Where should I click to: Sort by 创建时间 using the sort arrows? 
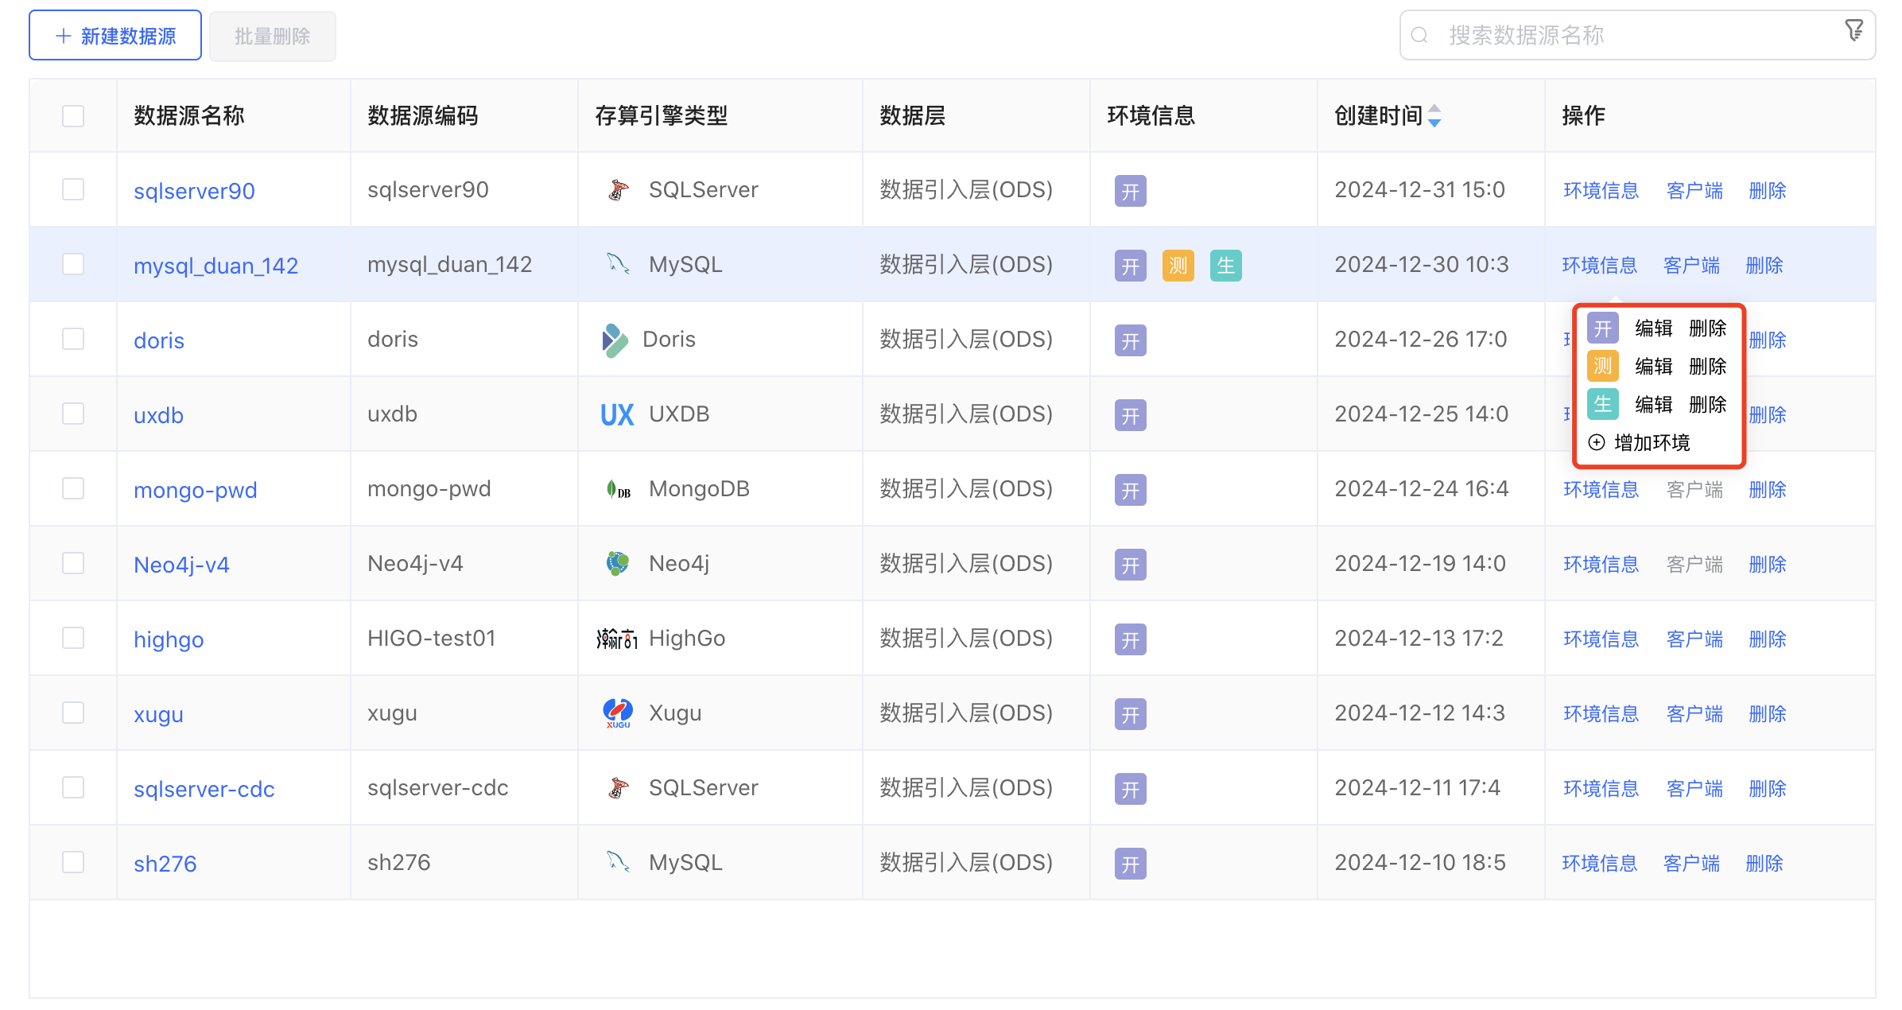point(1434,115)
